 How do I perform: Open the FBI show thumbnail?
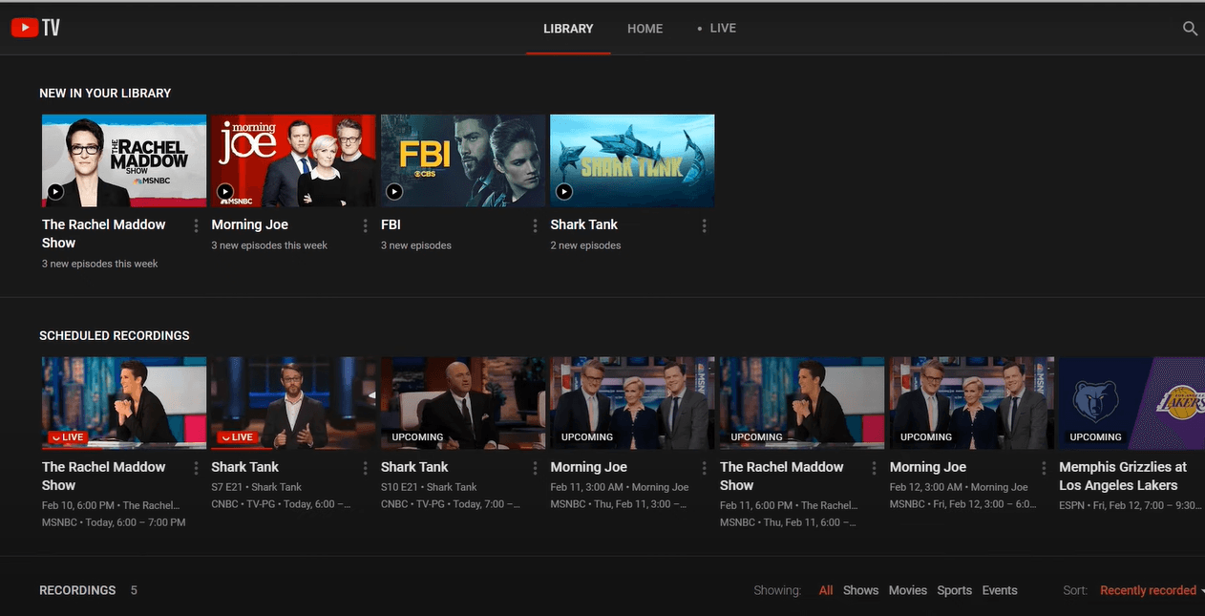tap(463, 160)
